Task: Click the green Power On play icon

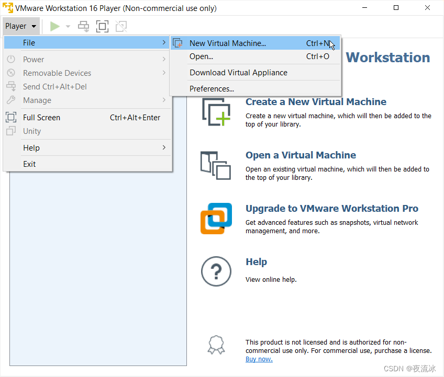Action: tap(54, 26)
